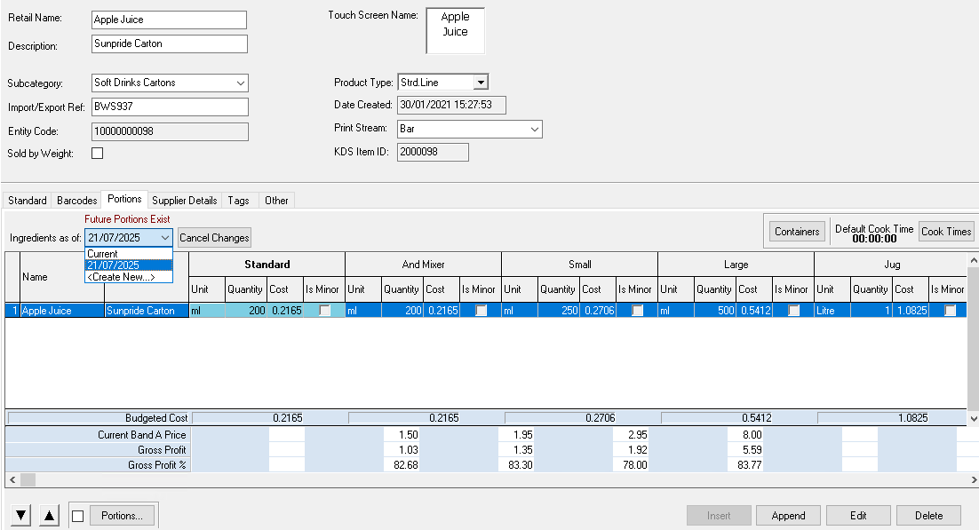Viewport: 979px width, 530px height.
Task: Open the Subcategory dropdown
Action: point(241,83)
